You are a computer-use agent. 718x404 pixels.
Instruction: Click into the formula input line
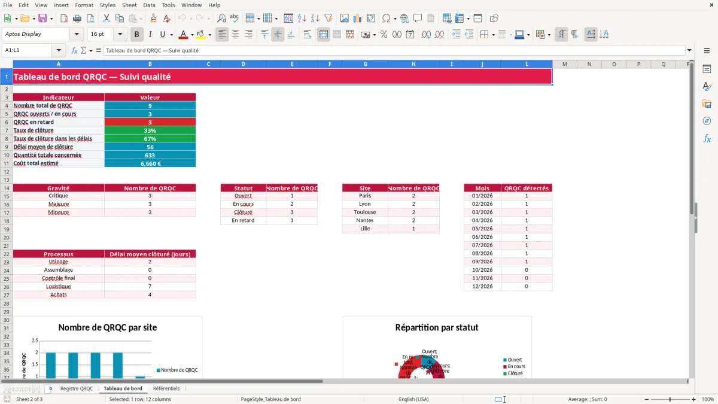[x=394, y=51]
